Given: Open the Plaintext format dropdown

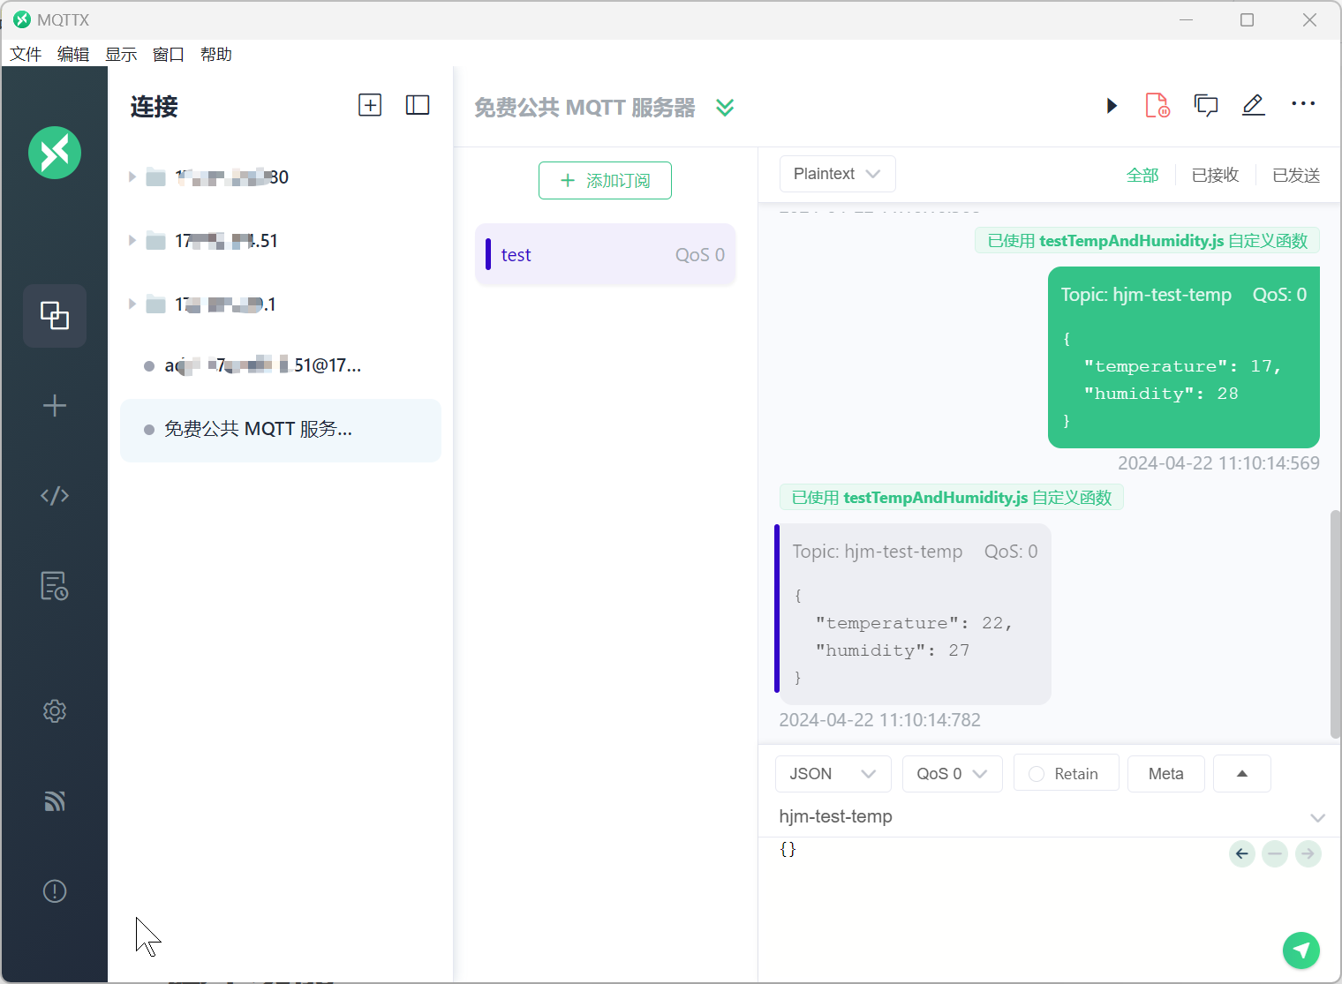Looking at the screenshot, I should click(838, 174).
